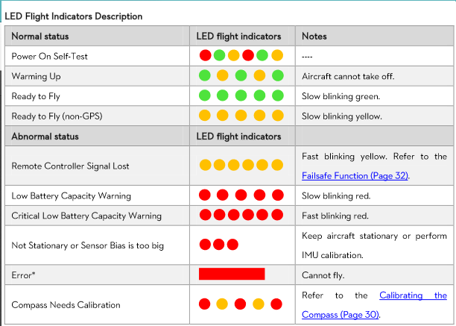Click last red dot in Compass Needs Calibration row
Screen dimensions: 456x326
pyautogui.click(x=276, y=304)
